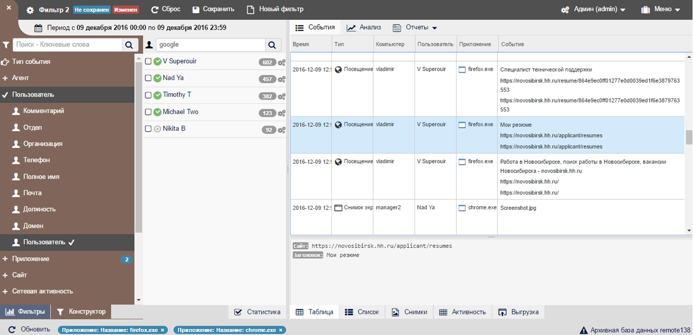Sort by the Время column header
The width and height of the screenshot is (693, 335).
[x=311, y=44]
